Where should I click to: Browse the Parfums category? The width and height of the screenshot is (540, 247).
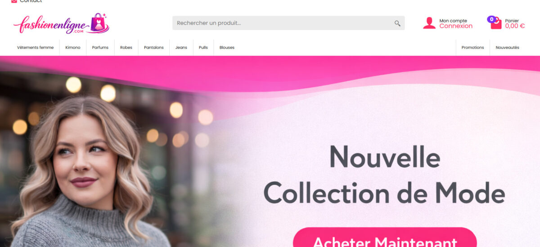(100, 48)
